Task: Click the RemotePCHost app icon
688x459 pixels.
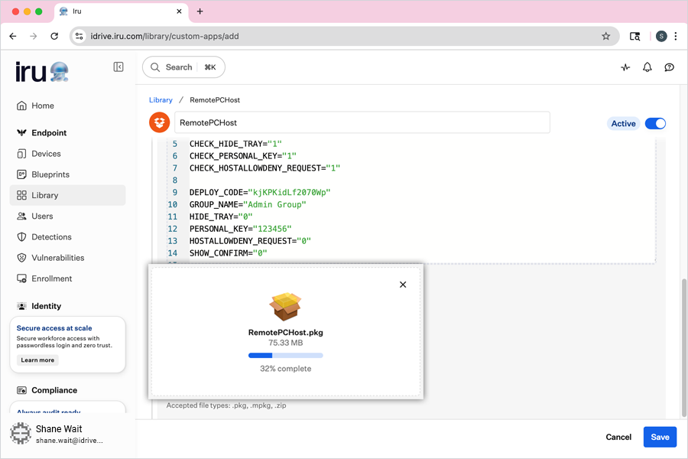Action: [x=159, y=122]
